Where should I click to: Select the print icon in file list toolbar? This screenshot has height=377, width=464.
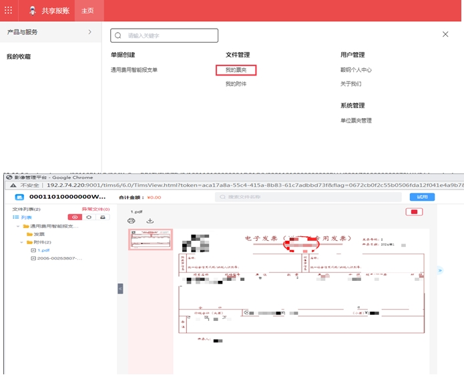[102, 218]
